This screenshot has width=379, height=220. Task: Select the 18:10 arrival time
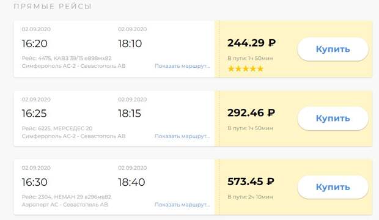coord(130,44)
